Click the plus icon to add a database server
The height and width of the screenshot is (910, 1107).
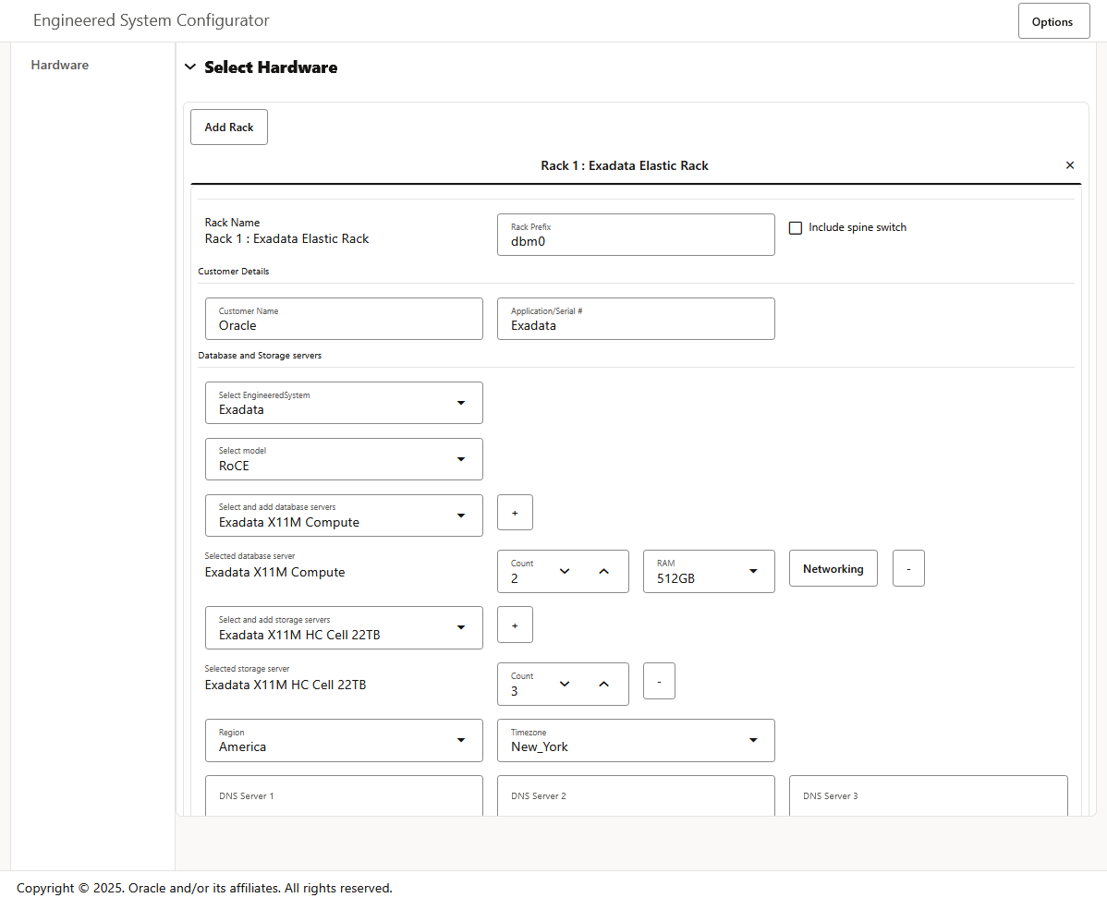(x=515, y=512)
